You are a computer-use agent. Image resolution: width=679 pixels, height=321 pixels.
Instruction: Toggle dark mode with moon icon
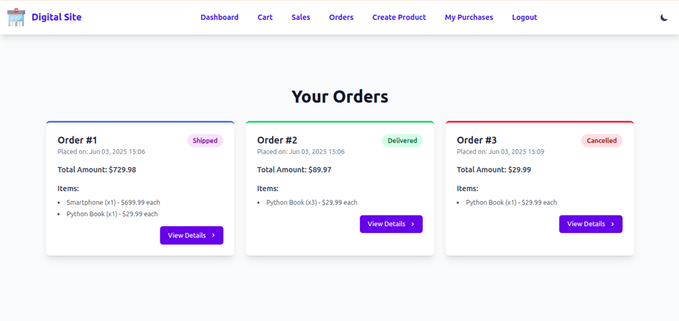(664, 17)
